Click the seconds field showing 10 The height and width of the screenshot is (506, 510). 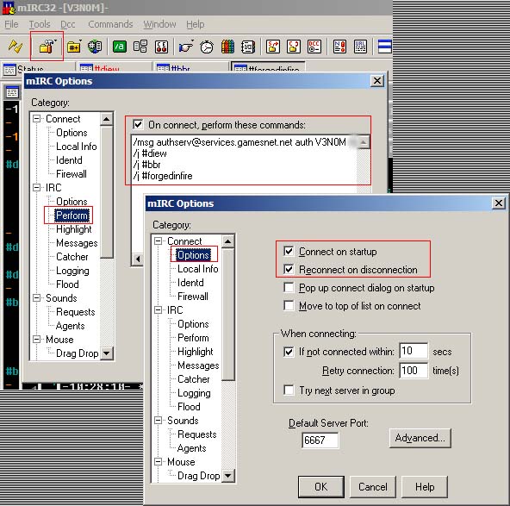point(414,351)
